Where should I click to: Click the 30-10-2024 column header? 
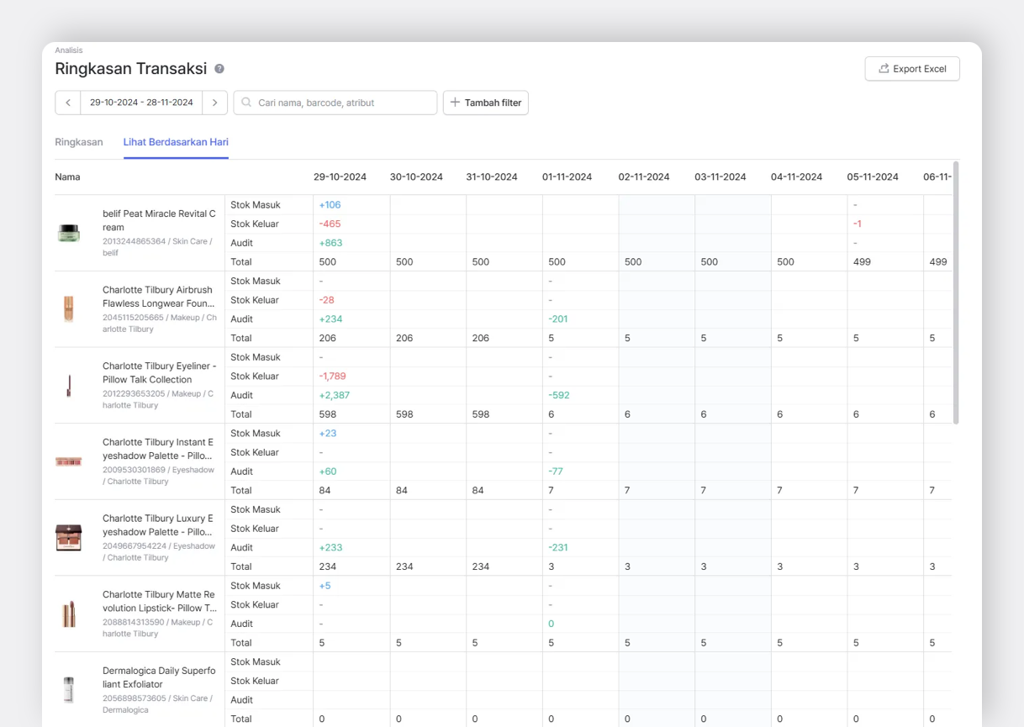(x=416, y=177)
